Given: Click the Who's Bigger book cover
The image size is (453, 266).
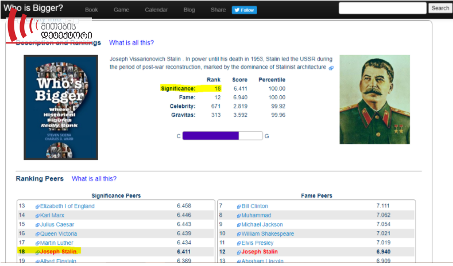Looking at the screenshot, I should (61, 107).
